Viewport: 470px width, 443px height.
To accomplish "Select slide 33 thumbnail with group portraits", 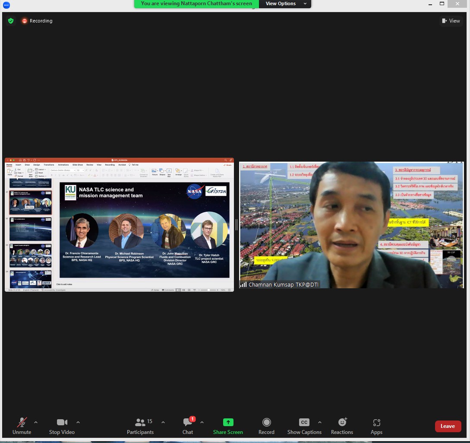I will (x=31, y=255).
